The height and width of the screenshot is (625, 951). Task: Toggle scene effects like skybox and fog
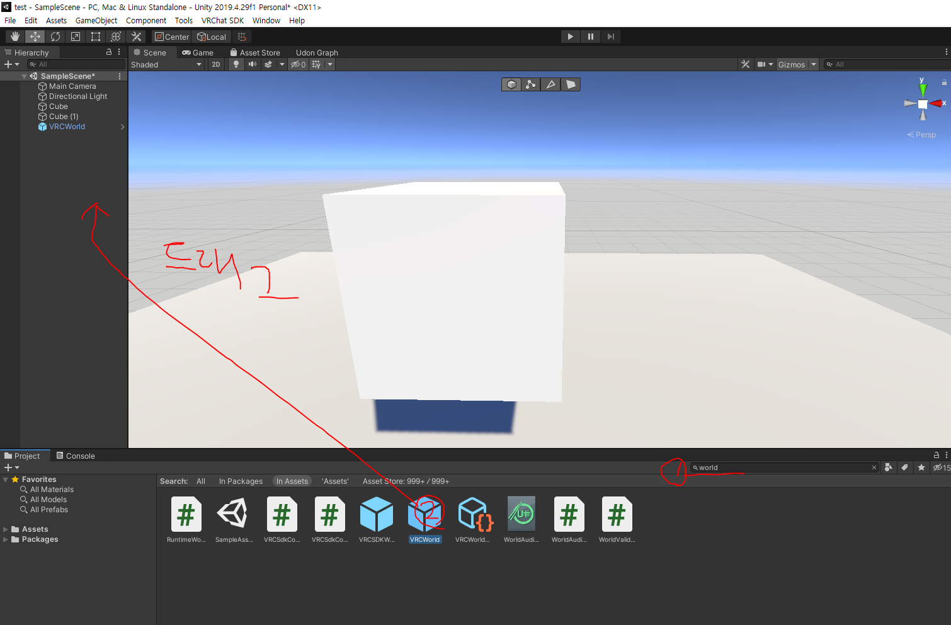pos(268,64)
